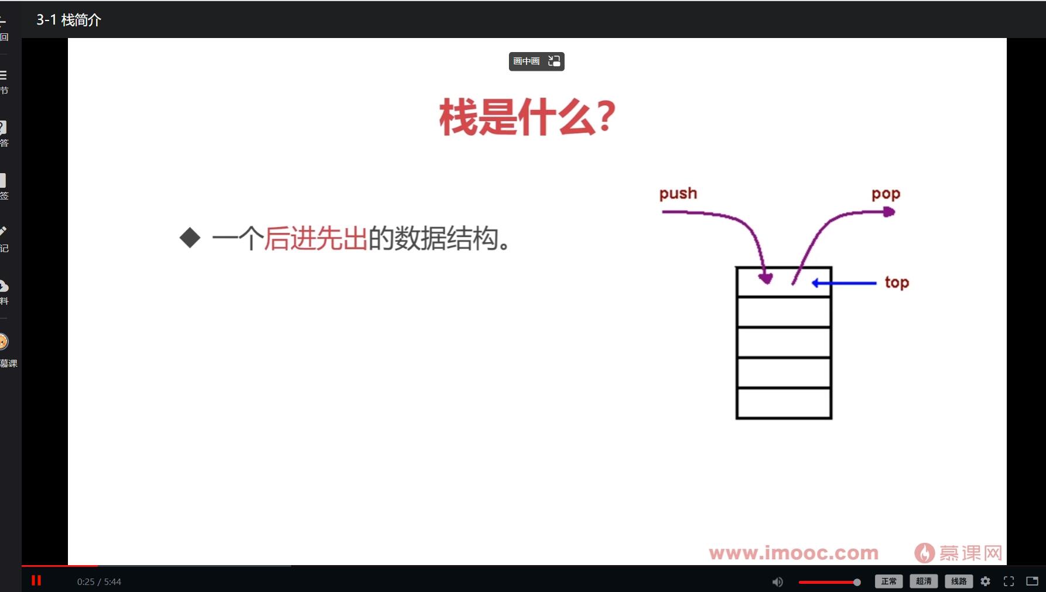This screenshot has height=592, width=1046.
Task: Open the player settings gear
Action: pyautogui.click(x=986, y=581)
